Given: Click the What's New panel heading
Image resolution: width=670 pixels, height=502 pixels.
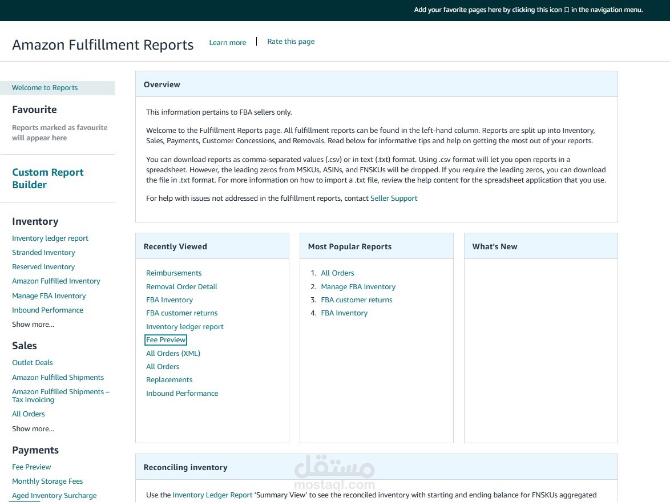Looking at the screenshot, I should point(494,246).
